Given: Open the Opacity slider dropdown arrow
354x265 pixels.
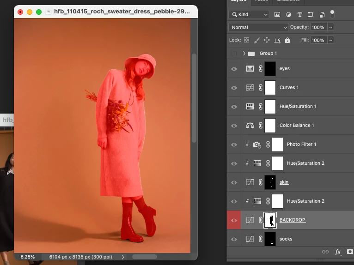Looking at the screenshot, I should click(x=330, y=27).
